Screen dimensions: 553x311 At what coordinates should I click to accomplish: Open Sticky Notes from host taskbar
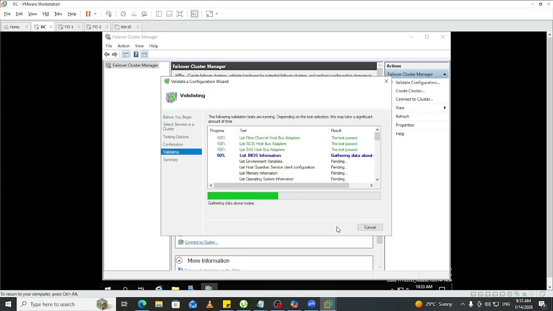pyautogui.click(x=227, y=304)
